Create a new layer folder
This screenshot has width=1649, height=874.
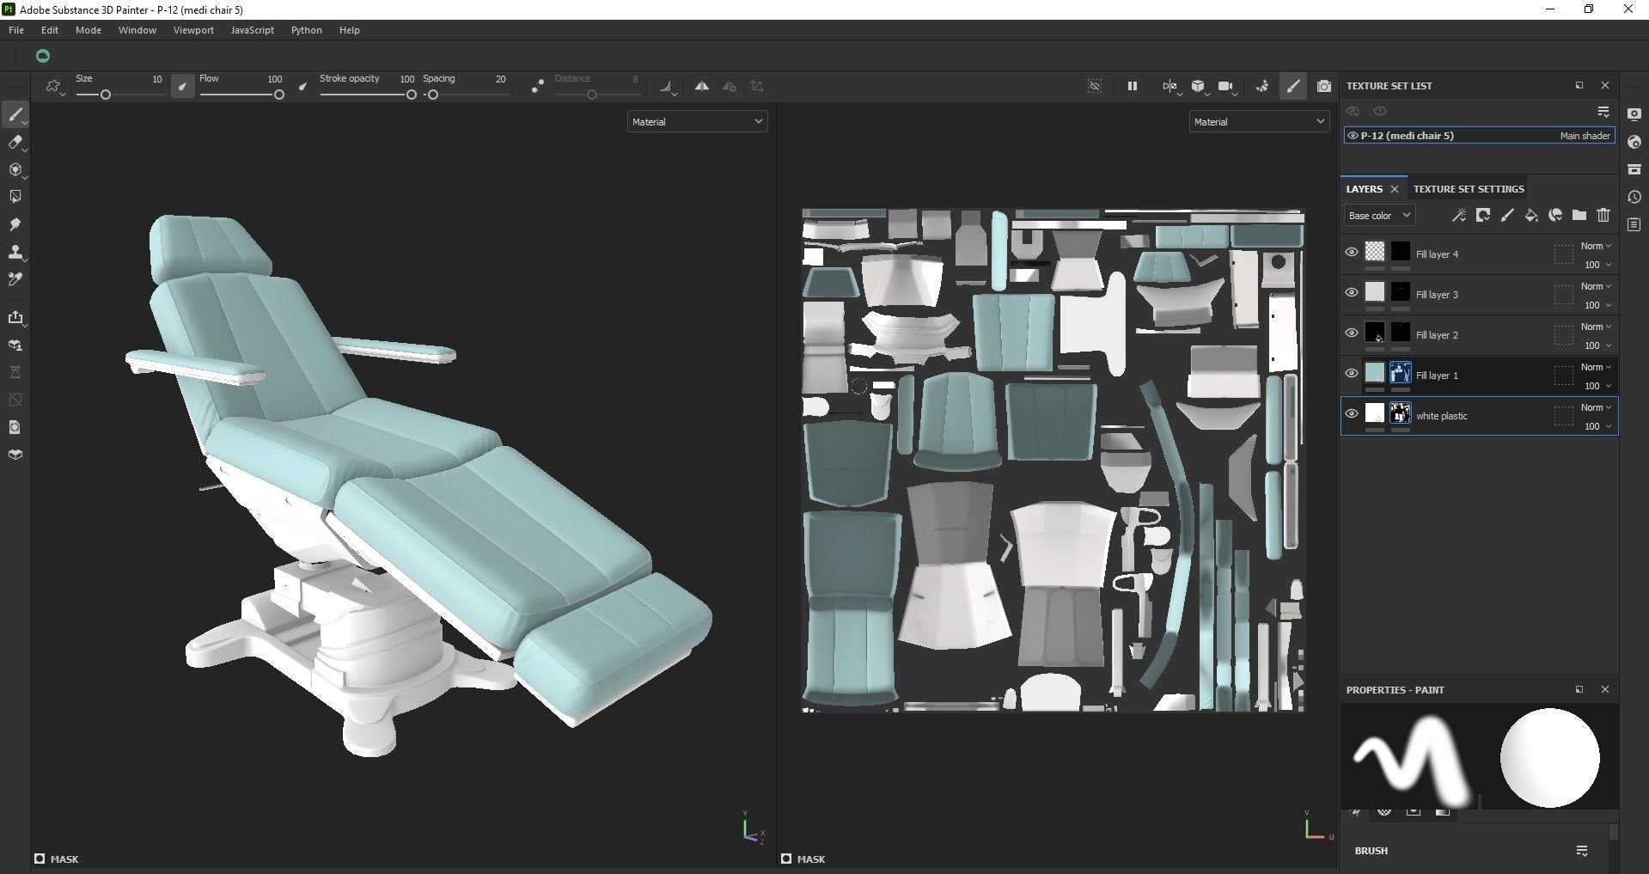tap(1579, 216)
